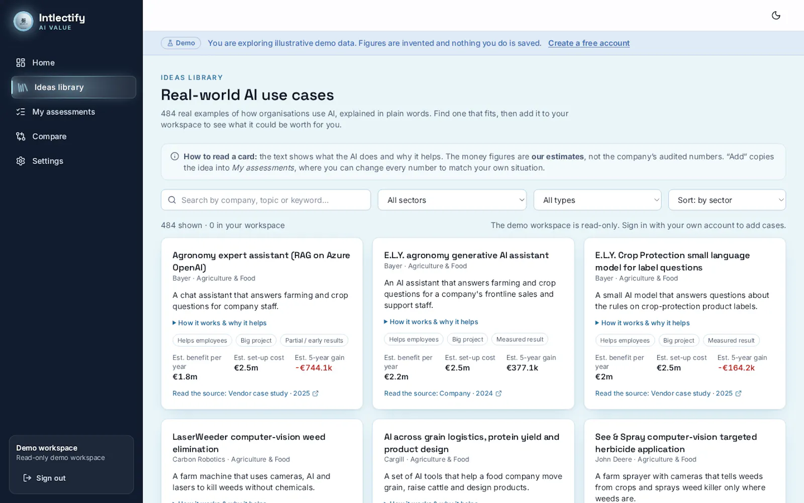Click external-link icon on E.L.Y. Crop Protection source
This screenshot has width=804, height=503.
click(x=738, y=394)
